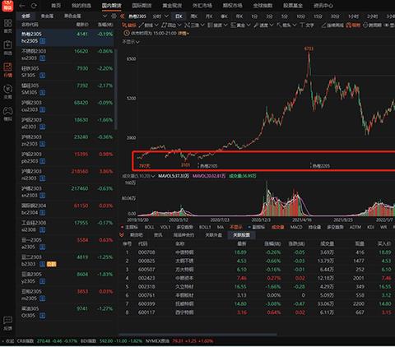Collapse bottom panel with red double chevron
This screenshot has width=395, height=347.
click(x=122, y=235)
